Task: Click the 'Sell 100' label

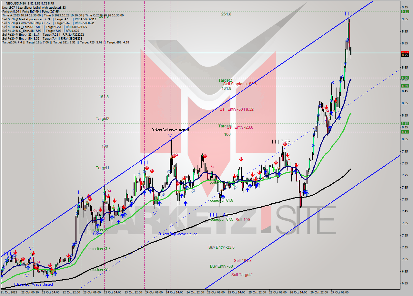Action: [243, 220]
